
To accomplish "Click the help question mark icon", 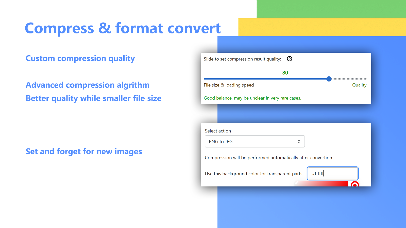I will pyautogui.click(x=289, y=59).
